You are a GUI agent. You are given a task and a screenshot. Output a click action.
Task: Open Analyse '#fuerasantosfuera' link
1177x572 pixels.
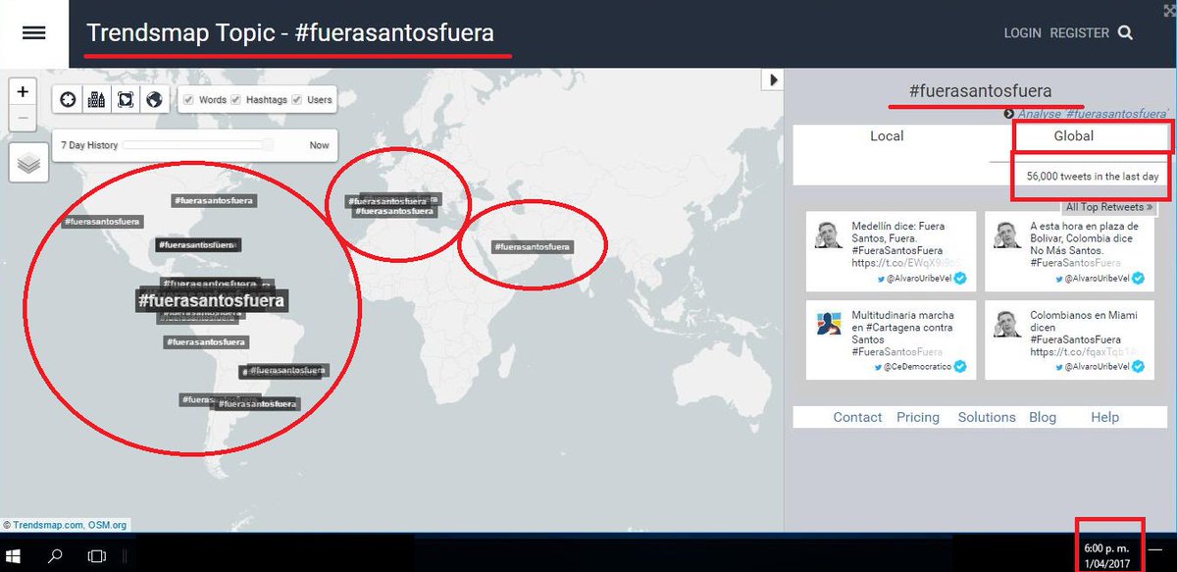tap(1093, 114)
